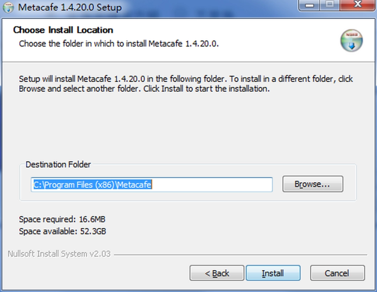The height and width of the screenshot is (292, 377).
Task: Click the < Back button
Action: coord(216,273)
